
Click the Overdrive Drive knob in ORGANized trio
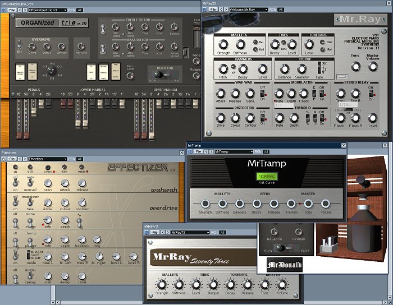pyautogui.click(x=34, y=46)
